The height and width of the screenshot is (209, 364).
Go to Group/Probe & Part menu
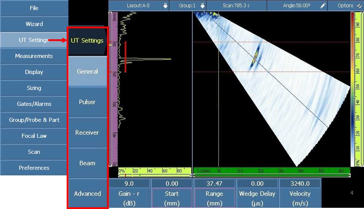pos(34,120)
